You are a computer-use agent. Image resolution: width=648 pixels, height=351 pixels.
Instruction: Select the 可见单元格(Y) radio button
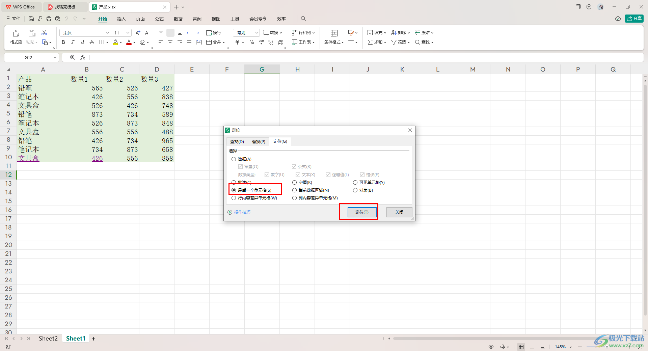pos(355,183)
